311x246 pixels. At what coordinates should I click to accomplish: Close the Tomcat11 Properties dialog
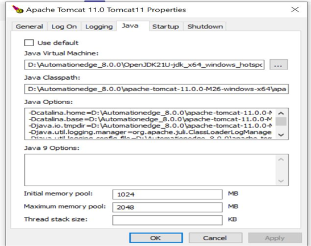(295, 9)
